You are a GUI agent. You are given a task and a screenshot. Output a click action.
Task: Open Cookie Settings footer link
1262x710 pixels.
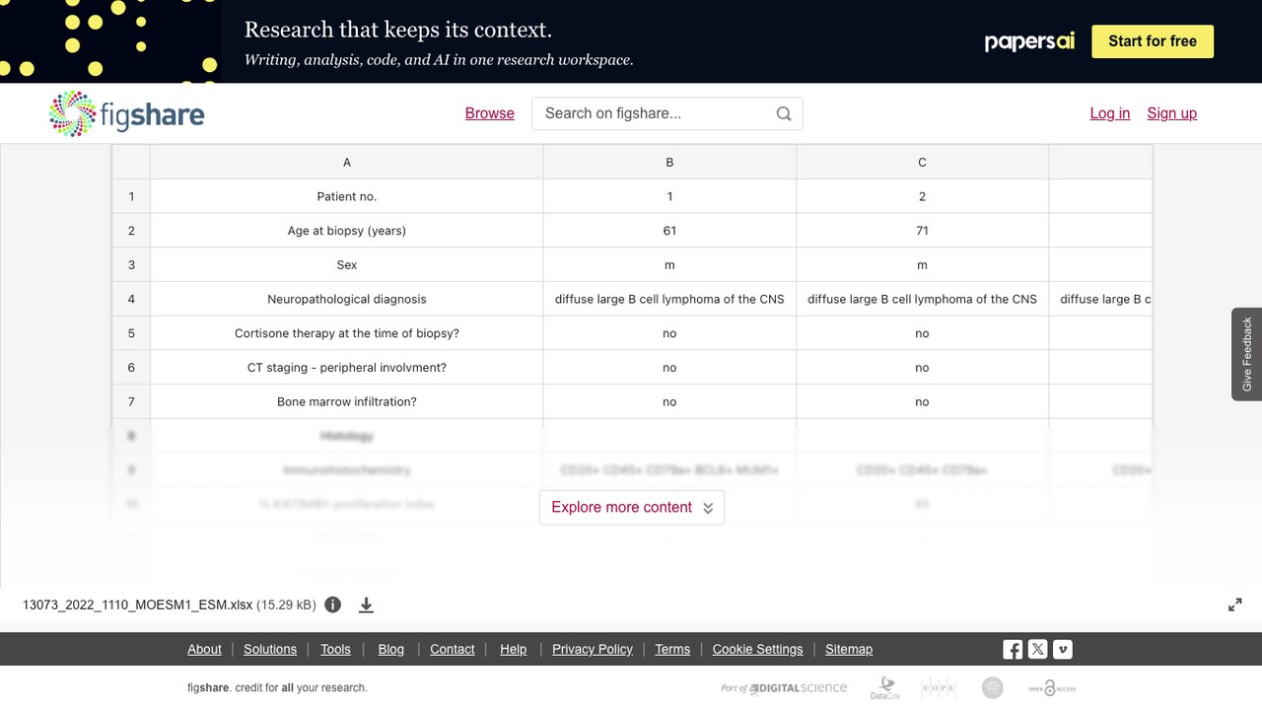(x=758, y=649)
